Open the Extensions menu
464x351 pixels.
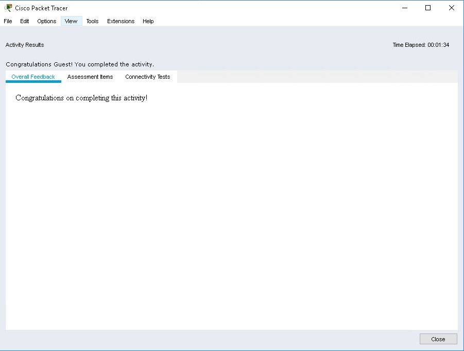pos(121,21)
